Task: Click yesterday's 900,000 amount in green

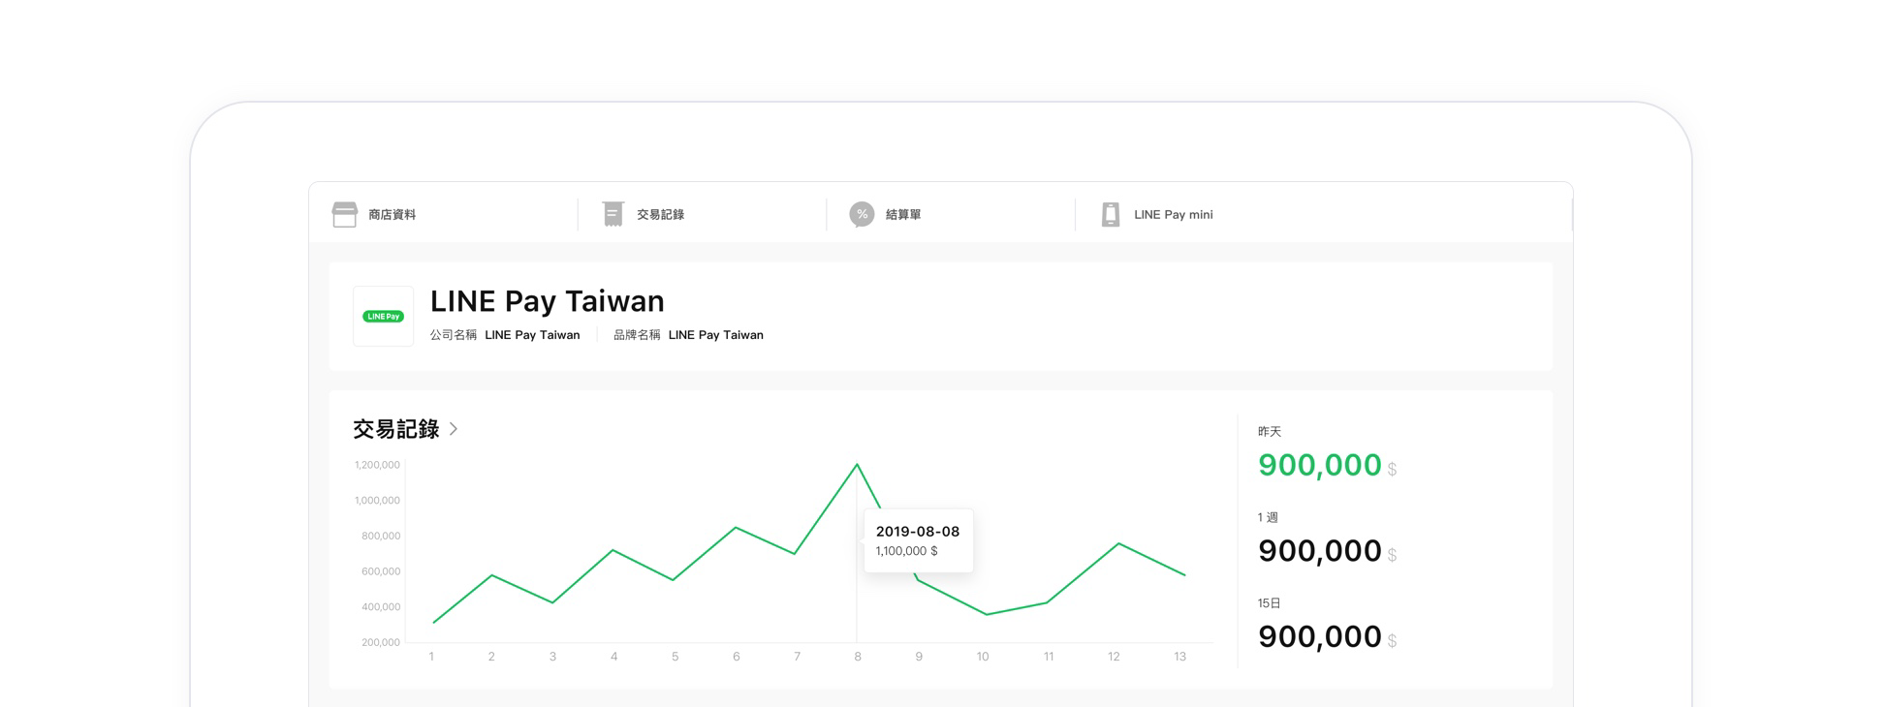Action: click(1319, 466)
